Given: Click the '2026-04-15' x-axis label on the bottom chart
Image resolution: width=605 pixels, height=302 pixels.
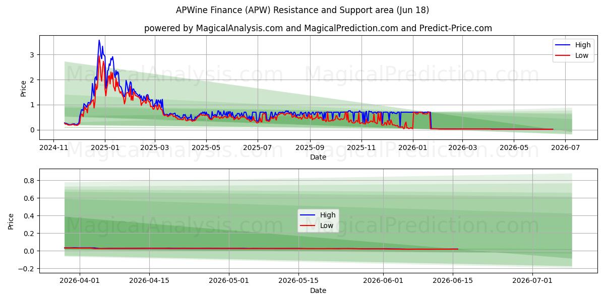Looking at the screenshot, I should pos(149,281).
